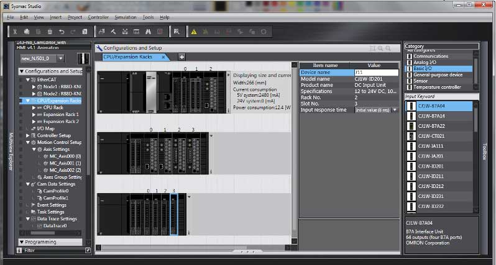This screenshot has width=496, height=265.
Task: Click the Delete trash can icon
Action: pyautogui.click(x=50, y=31)
